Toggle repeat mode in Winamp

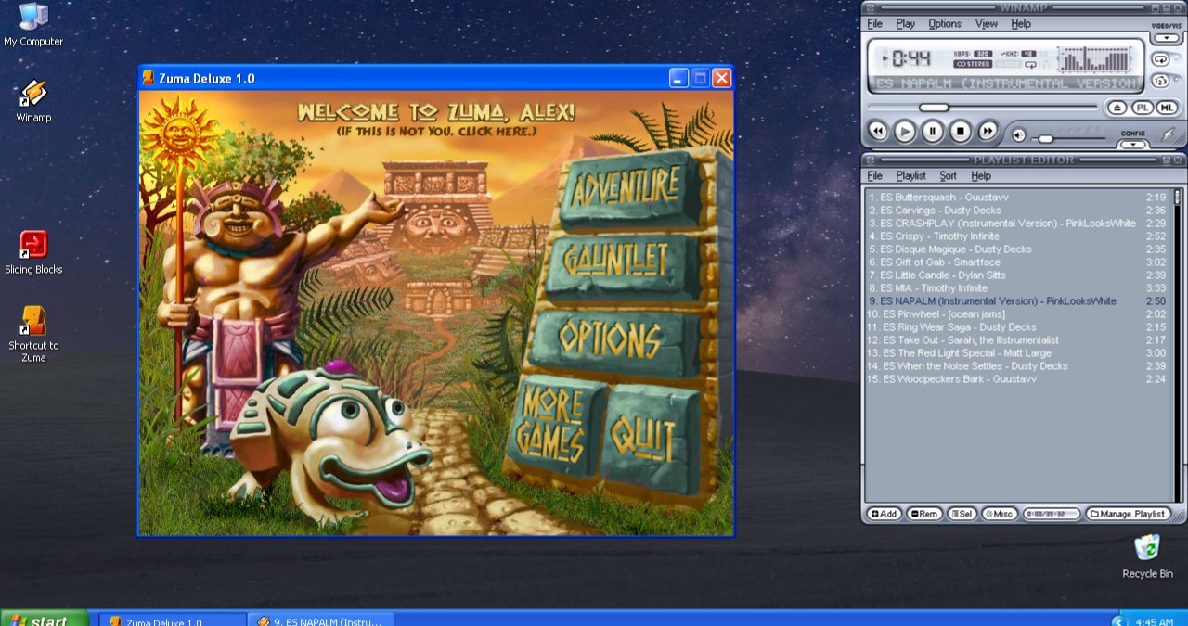1161,59
